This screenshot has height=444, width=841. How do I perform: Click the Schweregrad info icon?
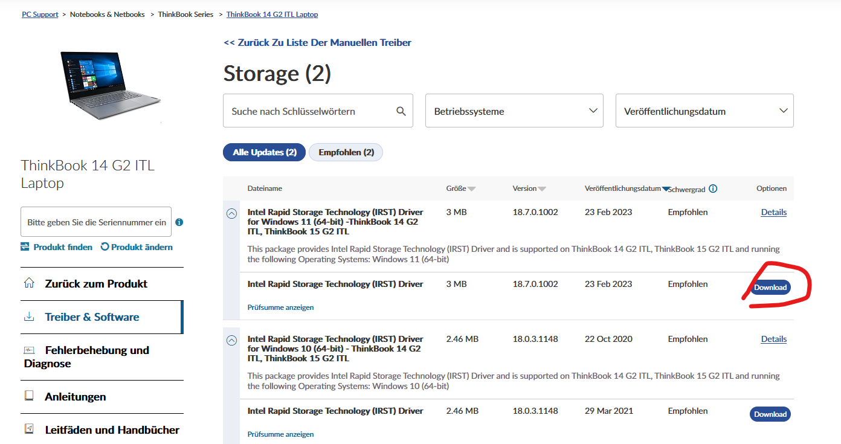713,188
